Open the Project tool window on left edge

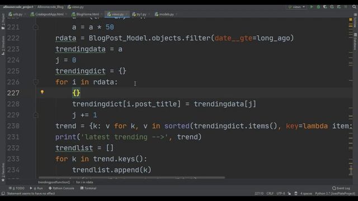3,21
